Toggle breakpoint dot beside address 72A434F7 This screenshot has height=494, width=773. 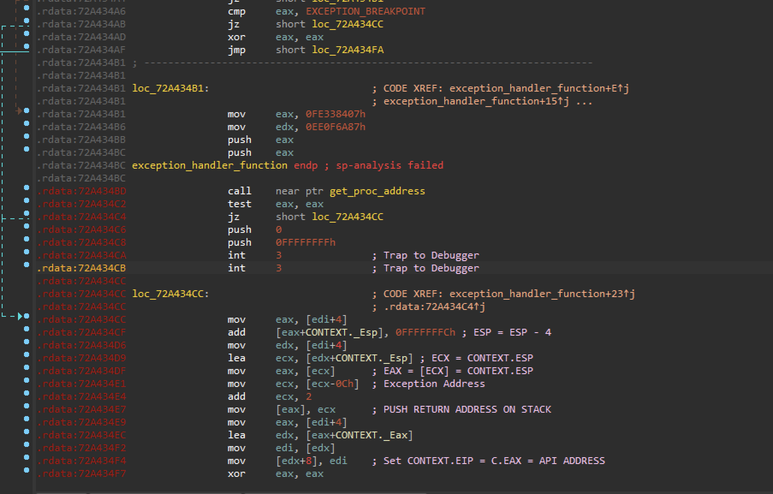(27, 470)
